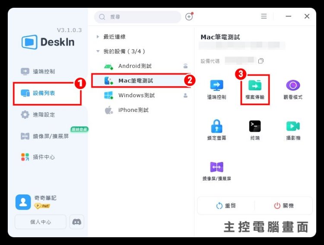
Task: Click the V3.1.0.3 version text
Action: click(70, 30)
